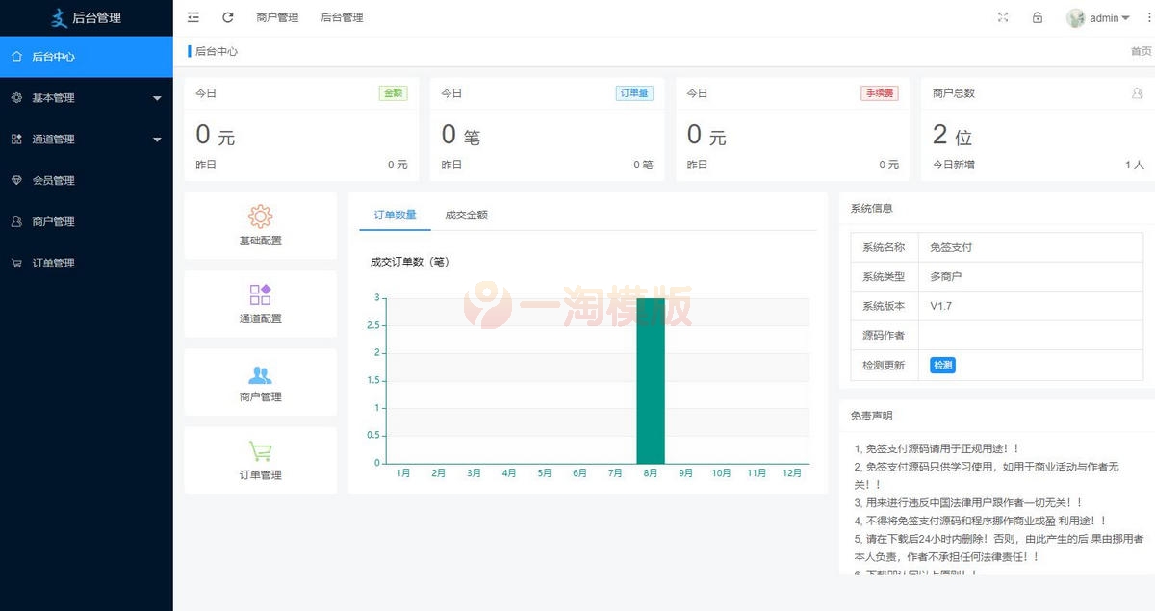Click the lock screen icon in top bar
Image resolution: width=1155 pixels, height=611 pixels.
click(1037, 17)
